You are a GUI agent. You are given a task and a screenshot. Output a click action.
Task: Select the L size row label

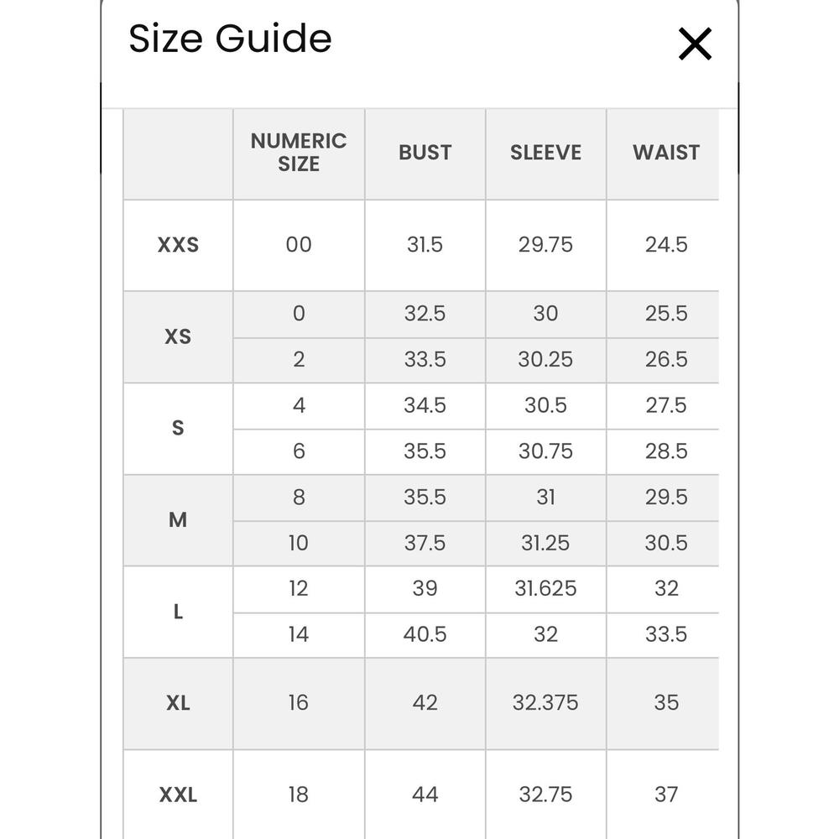pos(178,612)
